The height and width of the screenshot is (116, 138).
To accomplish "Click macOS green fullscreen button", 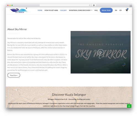I will pos(12,5).
